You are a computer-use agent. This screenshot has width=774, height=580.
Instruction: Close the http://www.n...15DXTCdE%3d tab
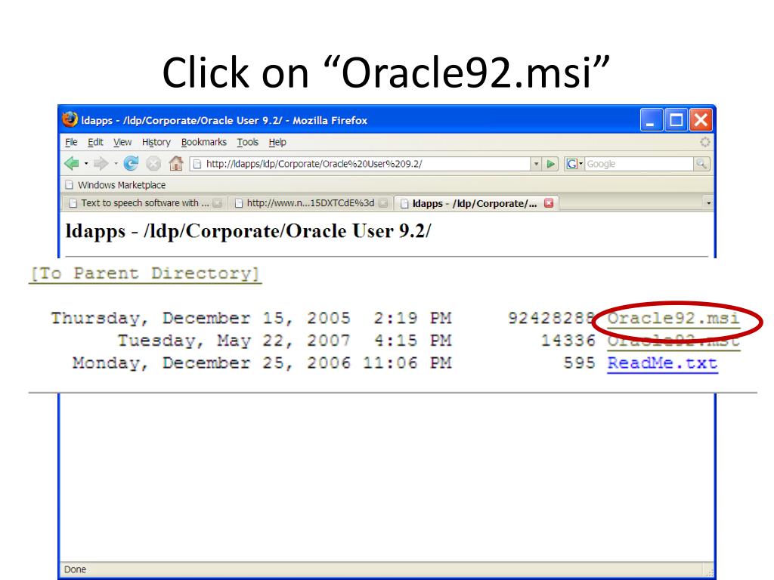coord(383,203)
